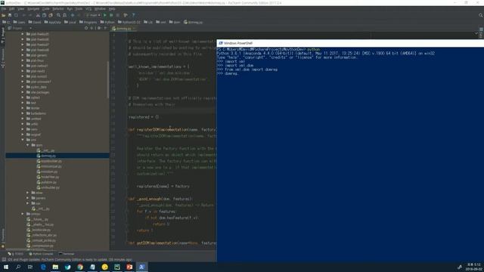
Task: Click Collapse All icon in Project panel header
Action: point(92,28)
